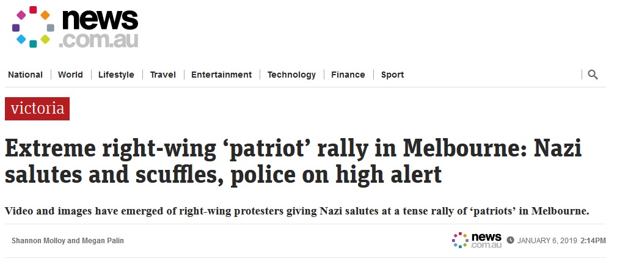The width and height of the screenshot is (617, 264).
Task: Click the clock icon beside the date
Action: (x=510, y=240)
